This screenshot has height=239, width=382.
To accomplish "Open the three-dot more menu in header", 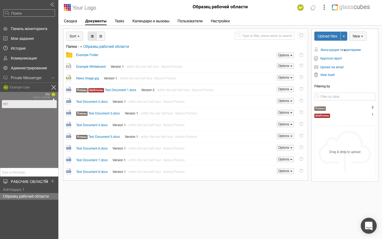I will 324,7.
